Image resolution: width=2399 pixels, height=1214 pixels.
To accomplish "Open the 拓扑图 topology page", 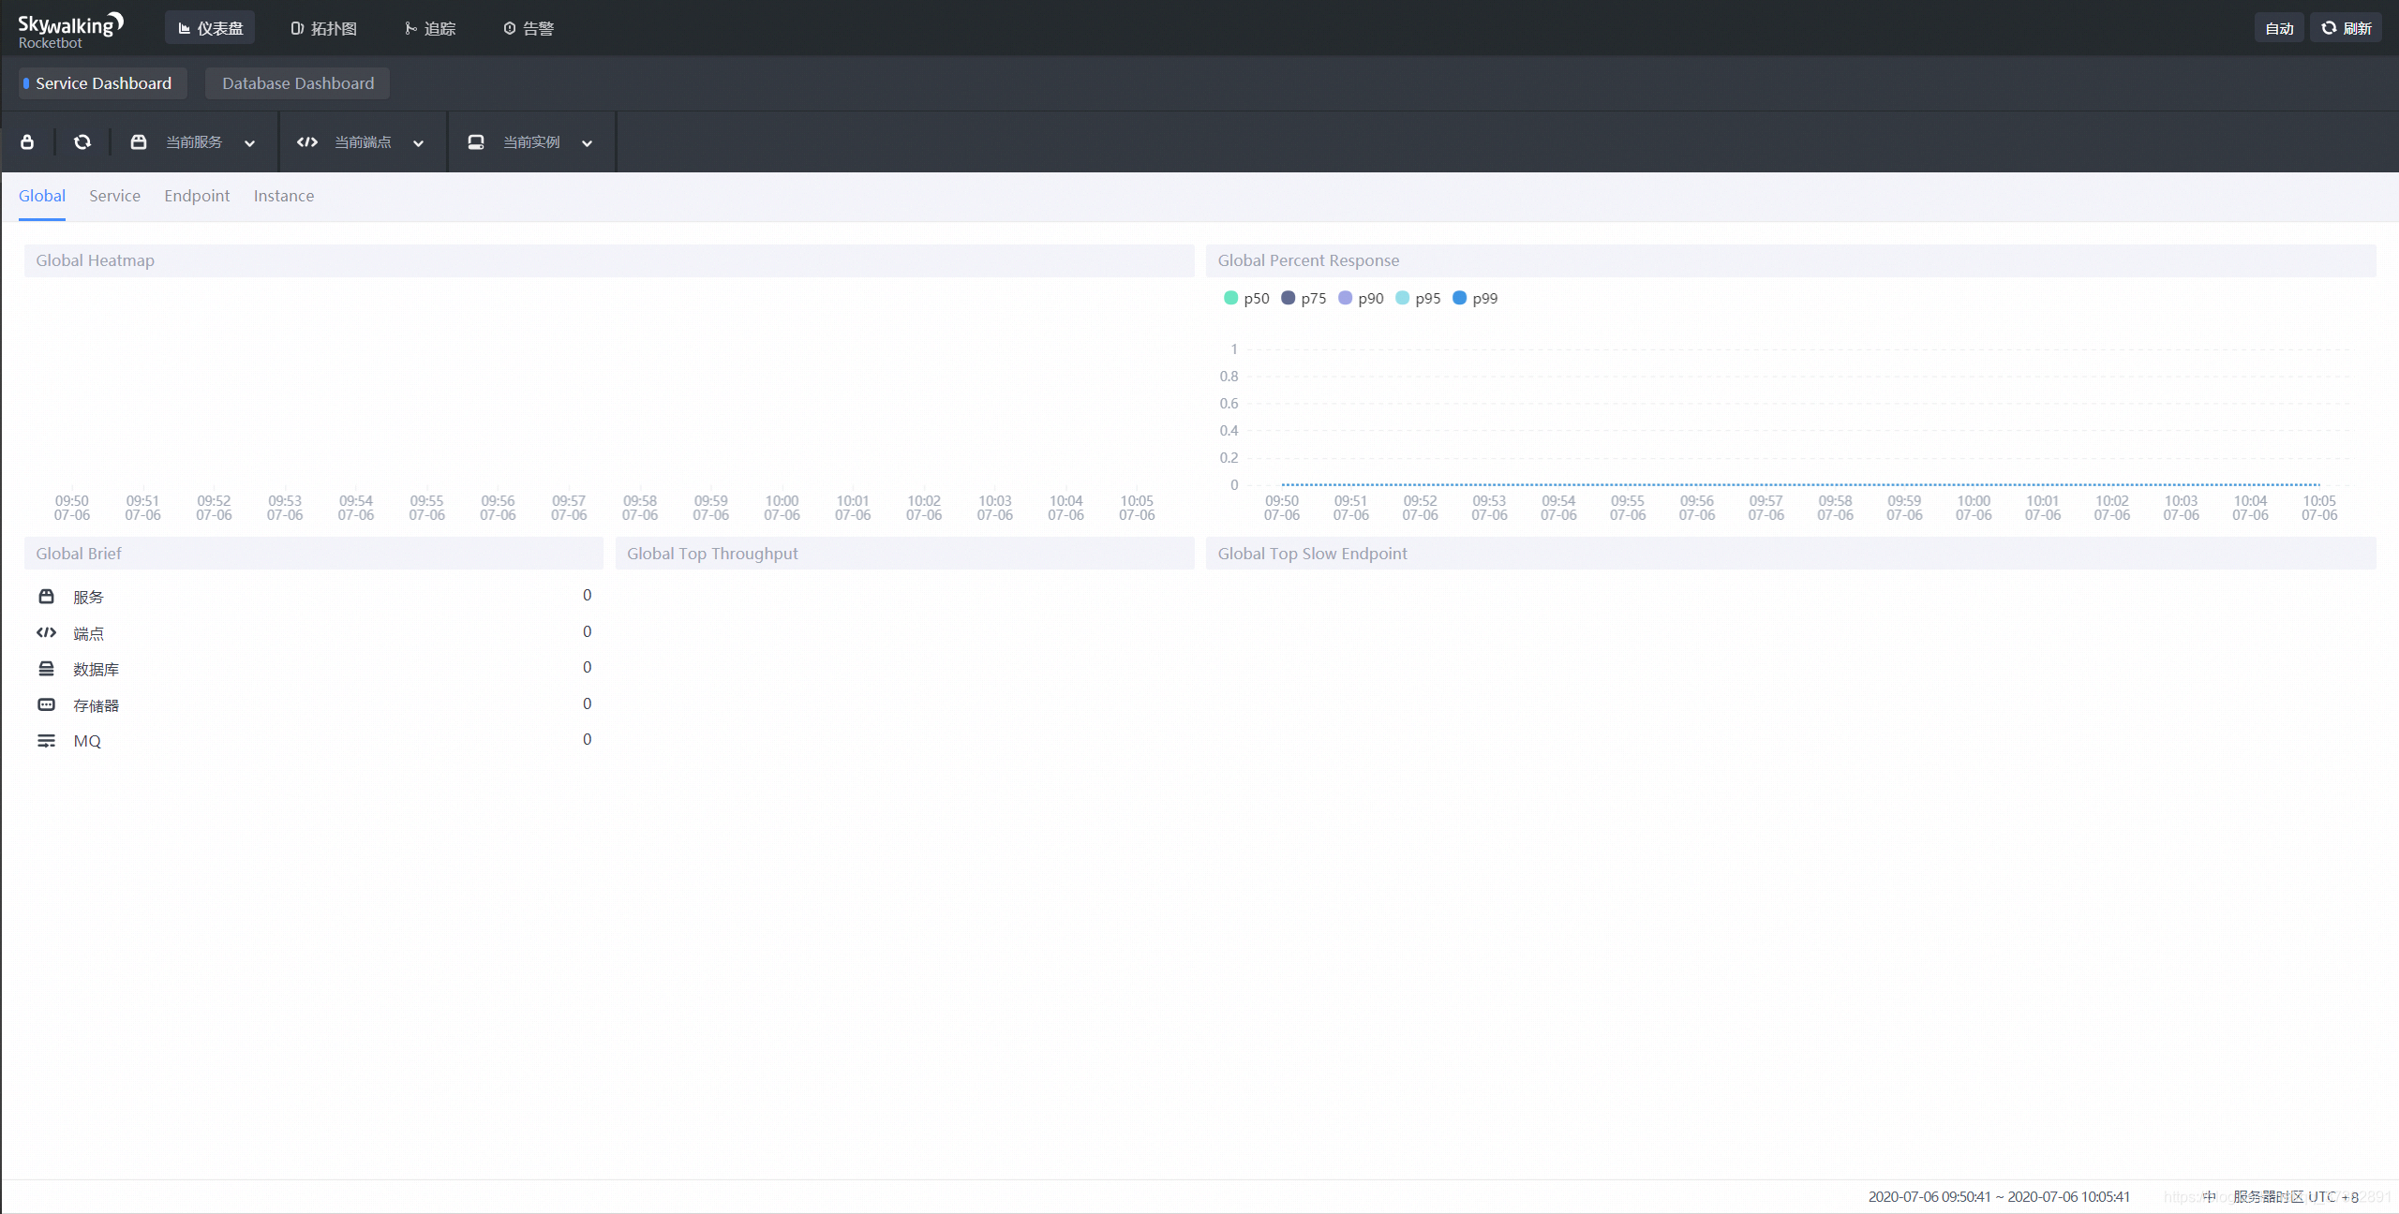I will [x=323, y=28].
